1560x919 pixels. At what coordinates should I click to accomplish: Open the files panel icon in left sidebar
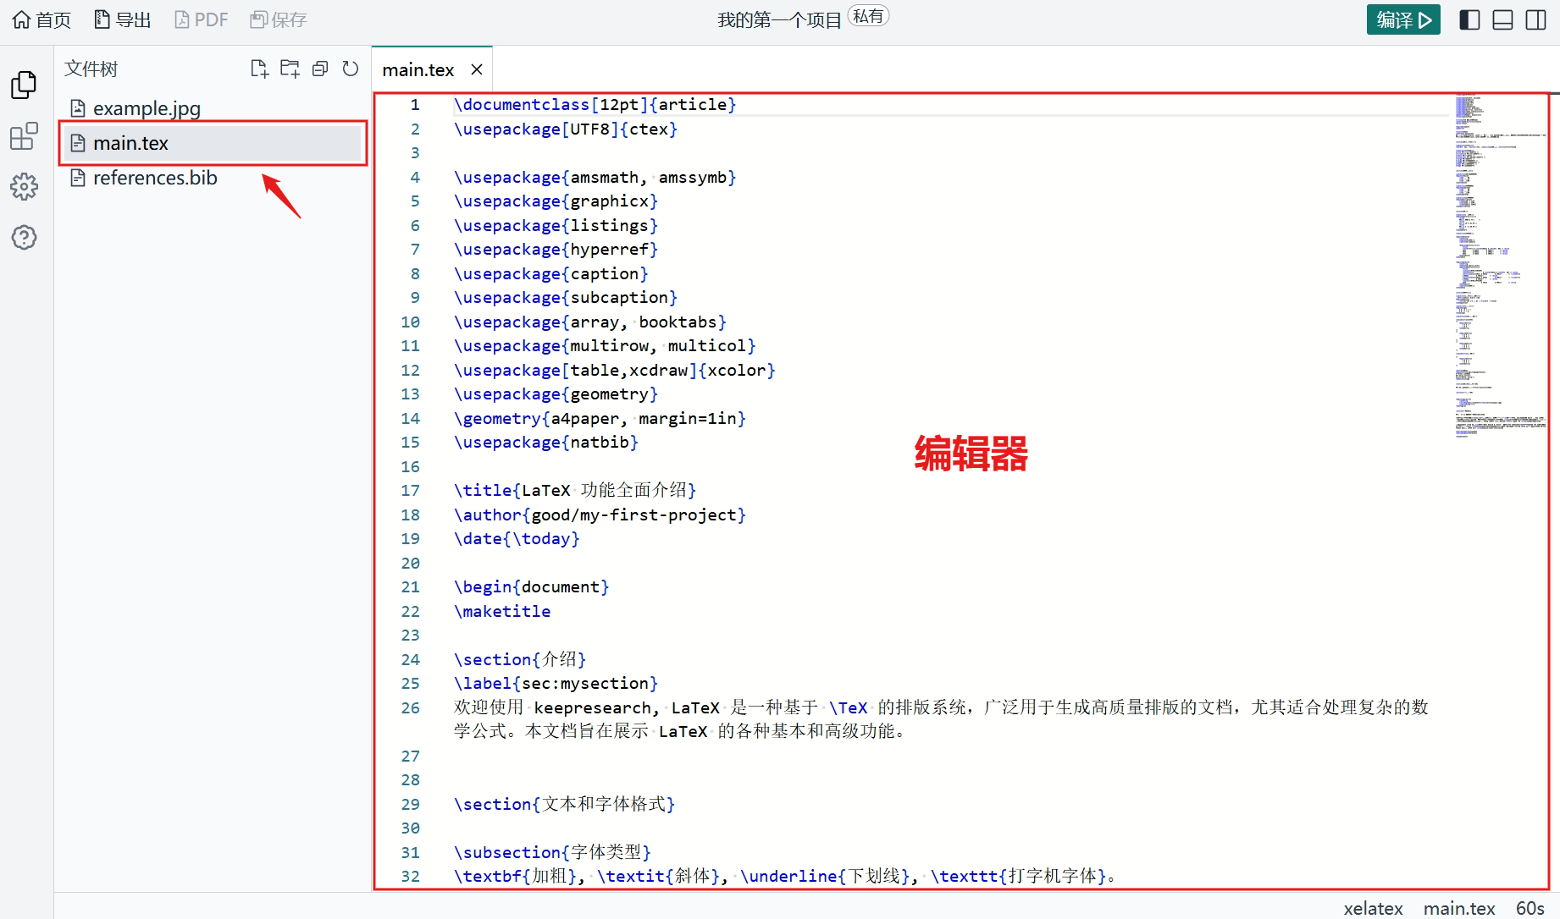(24, 85)
